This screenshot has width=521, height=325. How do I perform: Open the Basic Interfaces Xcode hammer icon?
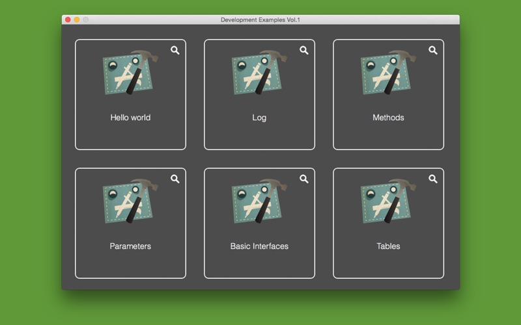259,201
